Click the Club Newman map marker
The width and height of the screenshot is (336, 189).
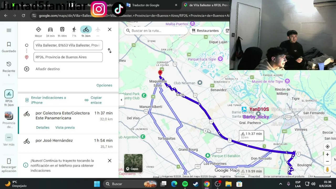[x=200, y=83]
